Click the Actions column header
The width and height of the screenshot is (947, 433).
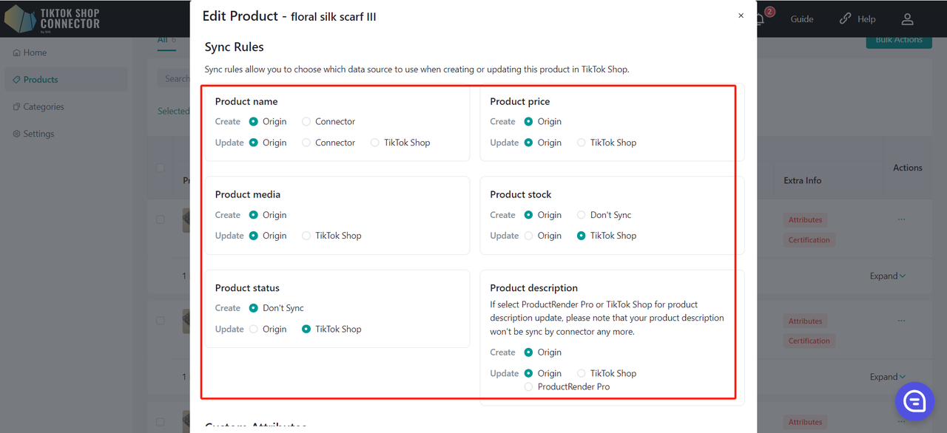(x=908, y=168)
